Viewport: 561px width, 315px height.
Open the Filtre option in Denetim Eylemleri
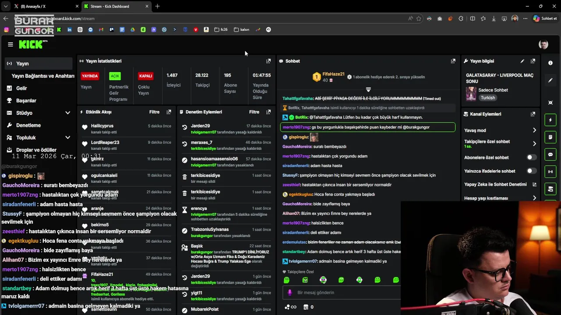254,112
